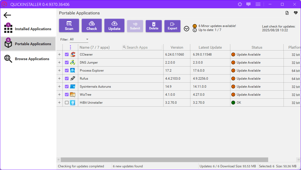This screenshot has height=170, width=301.
Task: Click the Update button
Action: 114,25
